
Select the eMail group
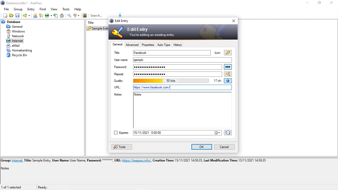[16, 46]
